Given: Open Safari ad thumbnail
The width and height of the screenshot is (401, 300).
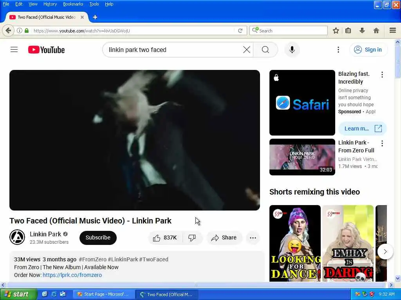Looking at the screenshot, I should (x=302, y=103).
